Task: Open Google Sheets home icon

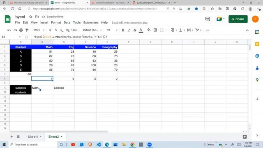Action: [x=7, y=19]
